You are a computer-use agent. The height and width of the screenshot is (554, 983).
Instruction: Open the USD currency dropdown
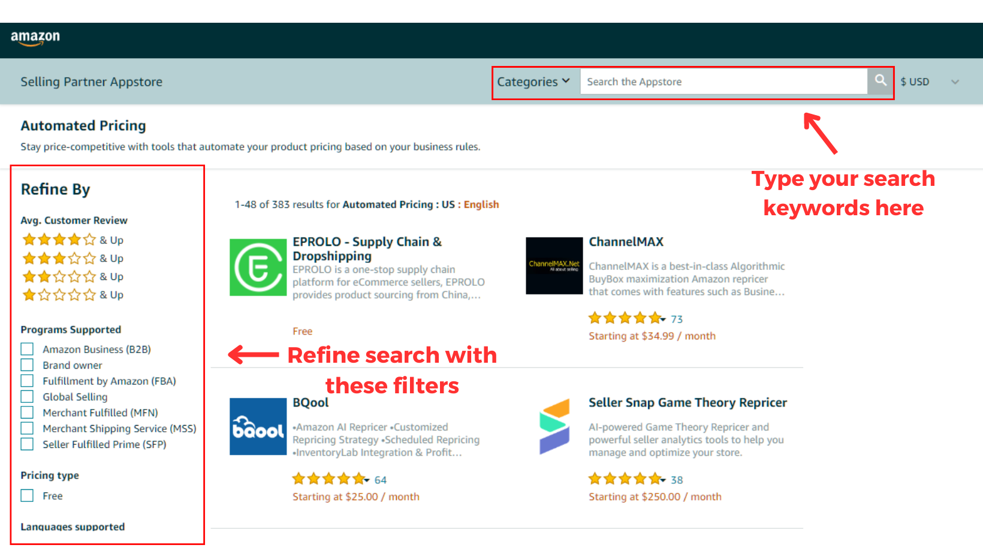point(930,82)
